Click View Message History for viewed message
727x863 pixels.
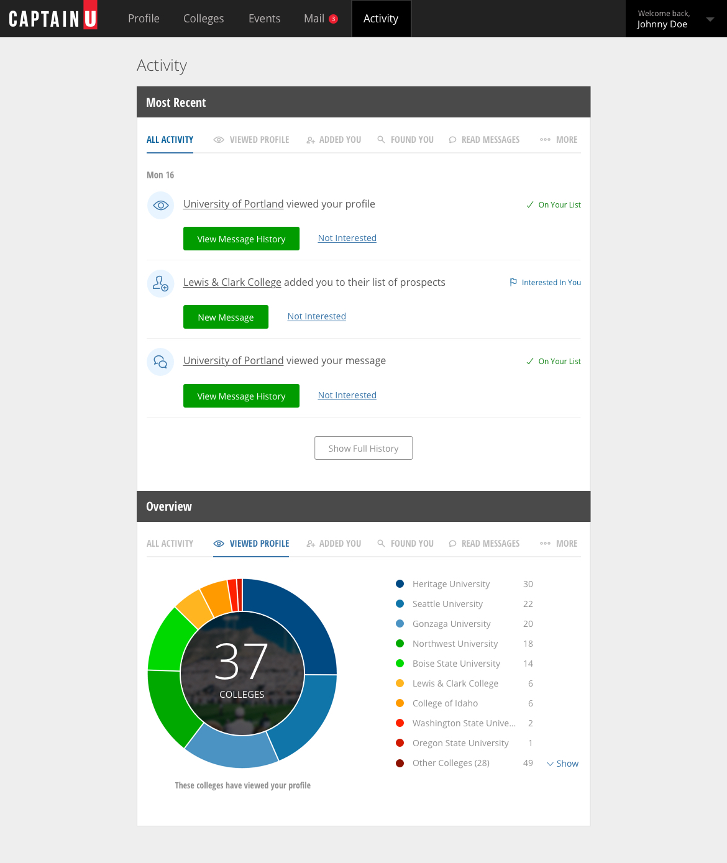click(241, 396)
